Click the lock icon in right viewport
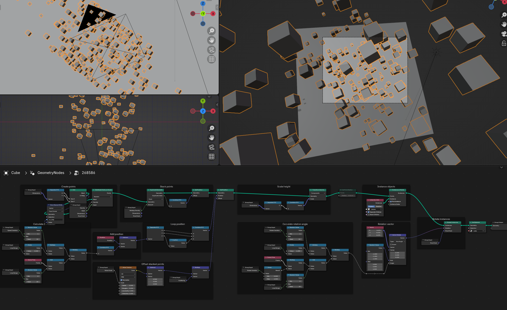The height and width of the screenshot is (310, 507). pyautogui.click(x=504, y=43)
